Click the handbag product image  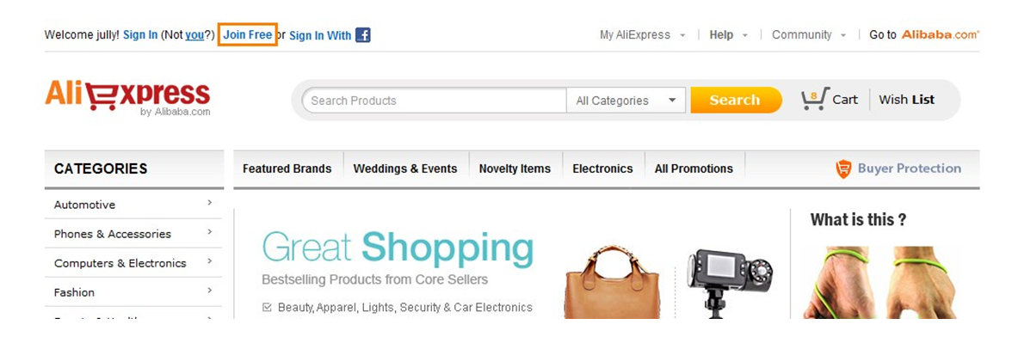(612, 282)
